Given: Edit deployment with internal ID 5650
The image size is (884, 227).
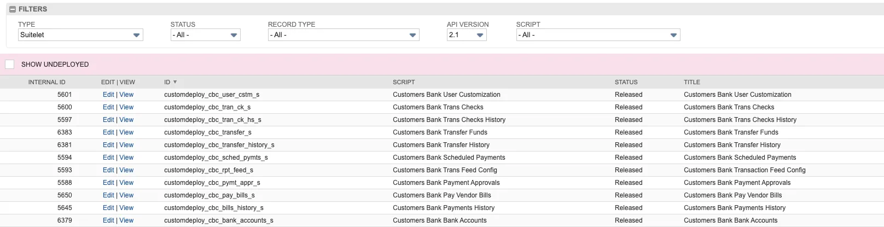Looking at the screenshot, I should (x=108, y=195).
